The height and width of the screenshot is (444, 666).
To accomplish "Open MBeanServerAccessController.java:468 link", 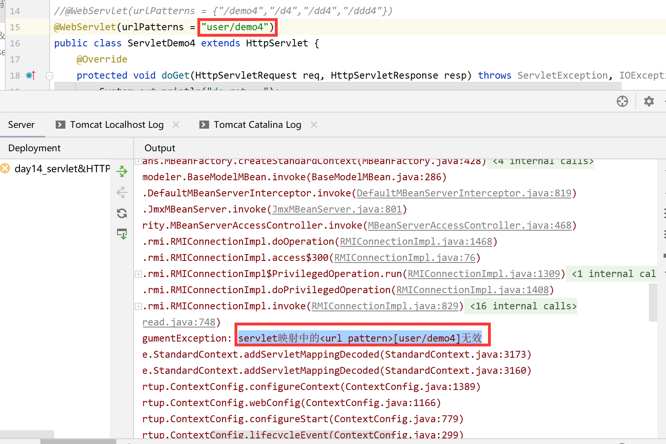I will [x=469, y=225].
